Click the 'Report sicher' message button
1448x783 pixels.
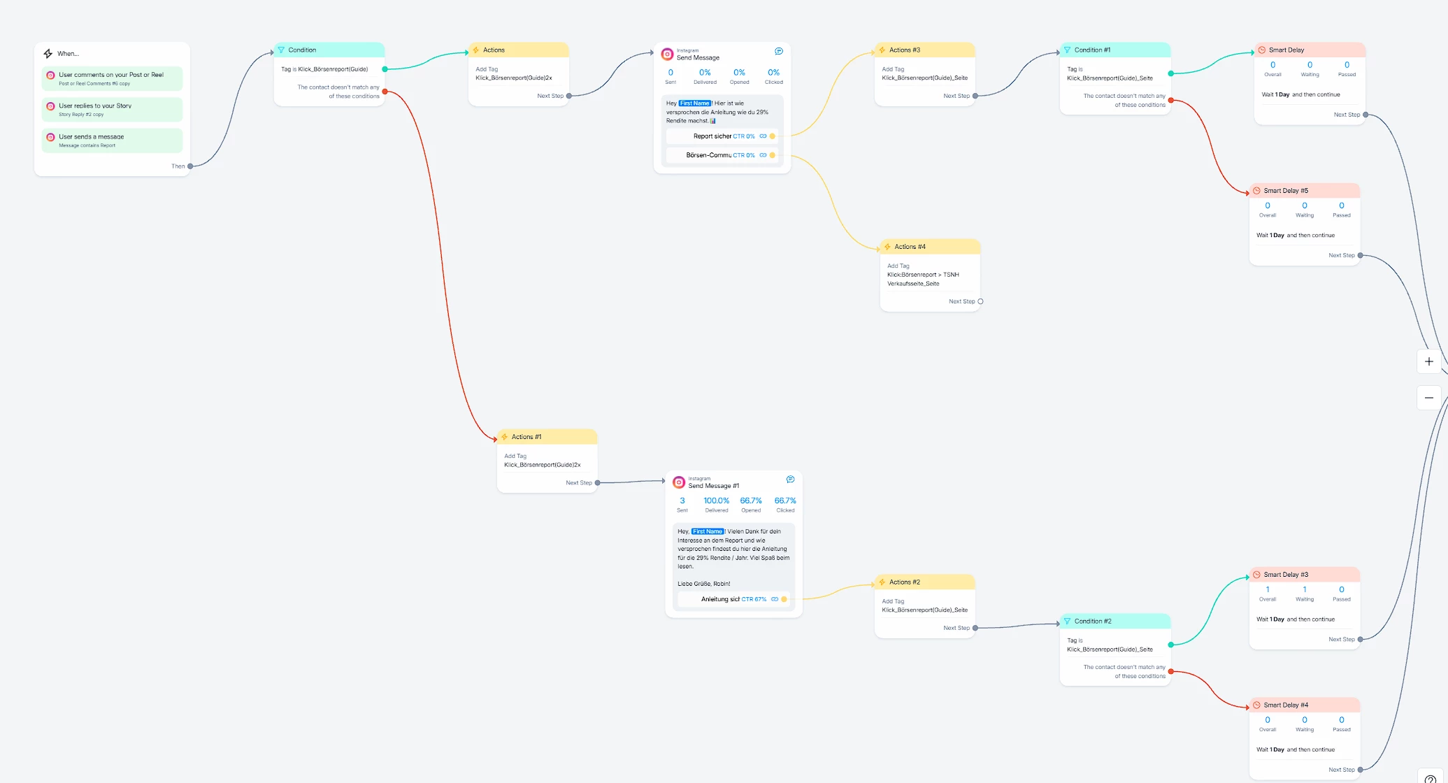722,136
